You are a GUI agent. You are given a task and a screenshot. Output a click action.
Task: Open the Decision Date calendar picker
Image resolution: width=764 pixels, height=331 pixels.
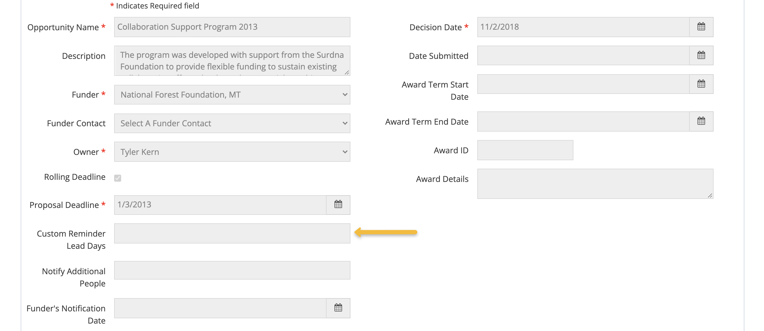click(x=701, y=27)
